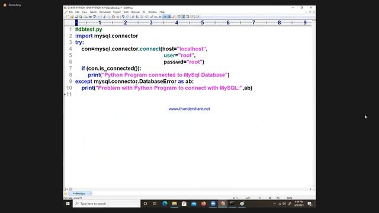Open the Command Prompt taskbar icon
The image size is (379, 213).
(232, 204)
